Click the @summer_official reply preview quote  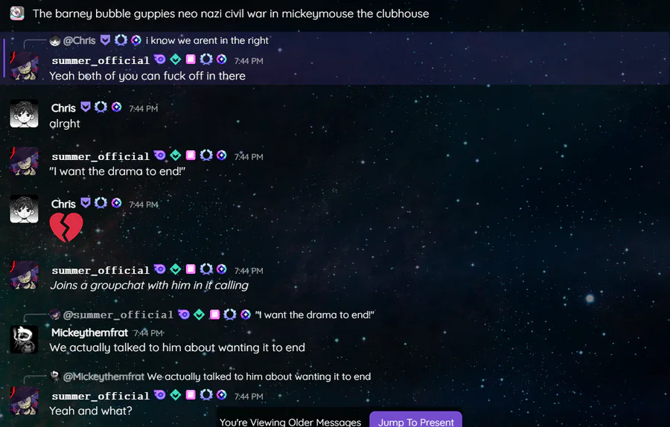[314, 315]
